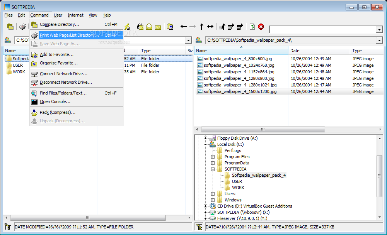
Task: Sort right pane by Type column header
Action: click(x=367, y=51)
